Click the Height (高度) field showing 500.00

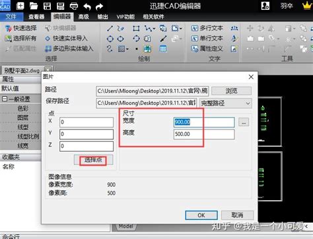(x=204, y=134)
